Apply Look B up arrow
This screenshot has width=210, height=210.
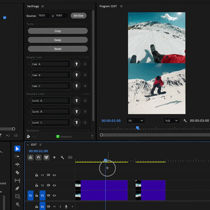(x=76, y=111)
